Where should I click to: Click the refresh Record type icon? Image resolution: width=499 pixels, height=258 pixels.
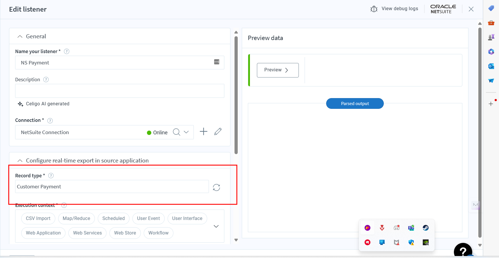click(x=216, y=187)
